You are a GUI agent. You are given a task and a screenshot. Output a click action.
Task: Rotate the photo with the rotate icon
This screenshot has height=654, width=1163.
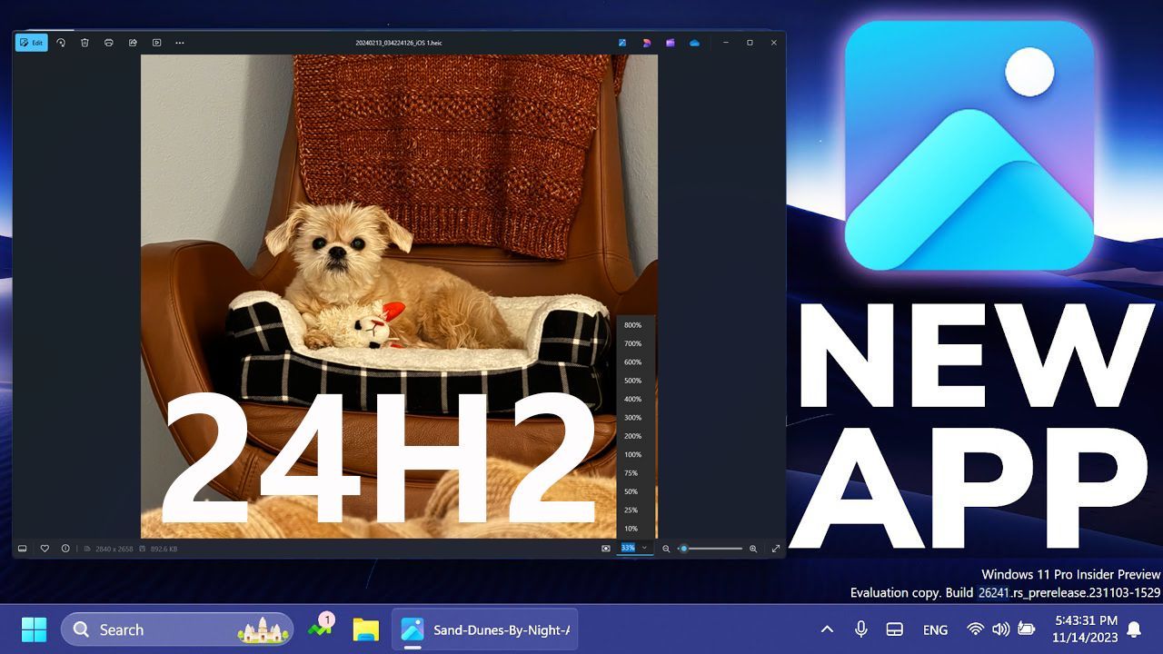(61, 43)
